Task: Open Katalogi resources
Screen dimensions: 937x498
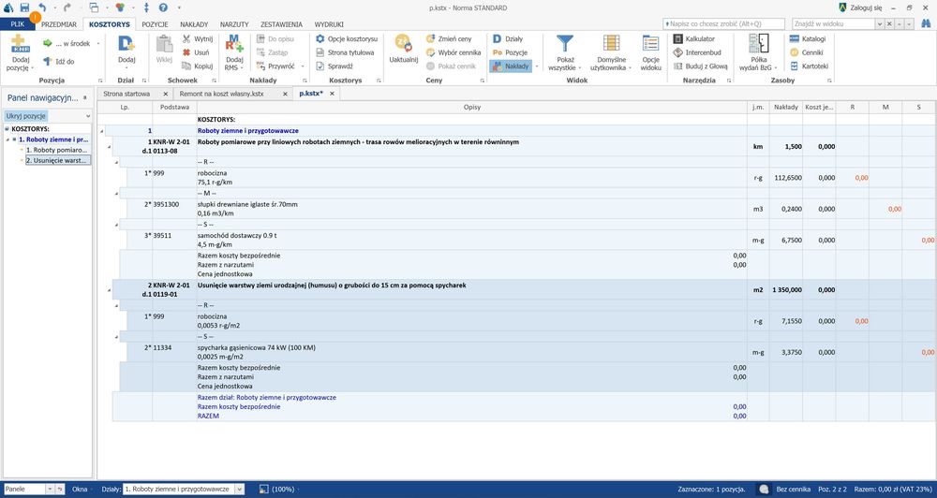Action: (x=808, y=38)
